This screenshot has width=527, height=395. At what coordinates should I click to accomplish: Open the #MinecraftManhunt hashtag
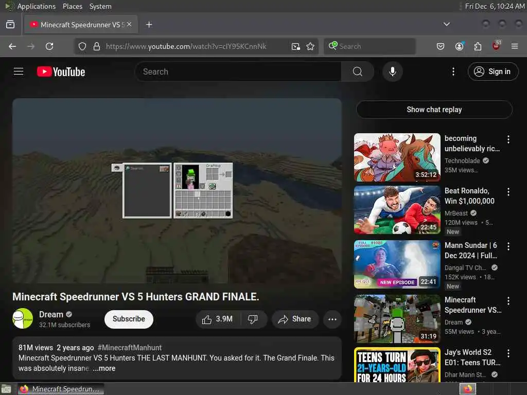point(129,348)
